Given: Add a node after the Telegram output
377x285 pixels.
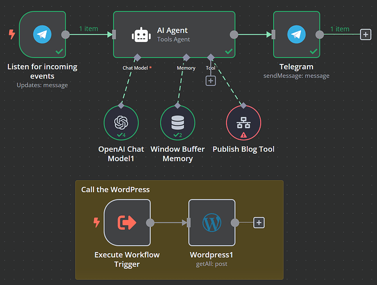Looking at the screenshot, I should 366,35.
